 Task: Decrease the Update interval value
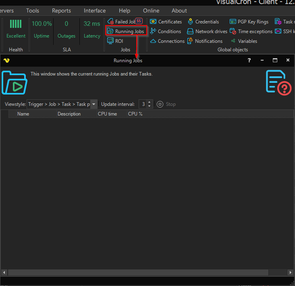pos(150,106)
